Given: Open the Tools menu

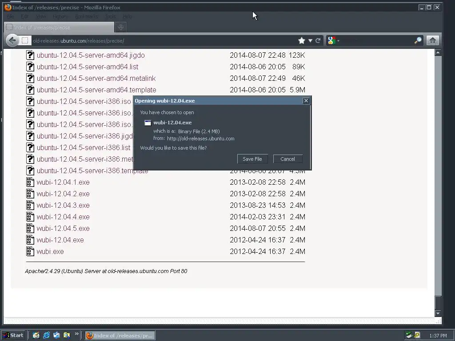Looking at the screenshot, I should 110,16.
